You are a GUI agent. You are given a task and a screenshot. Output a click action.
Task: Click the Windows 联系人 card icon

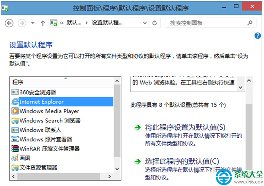(x=15, y=130)
